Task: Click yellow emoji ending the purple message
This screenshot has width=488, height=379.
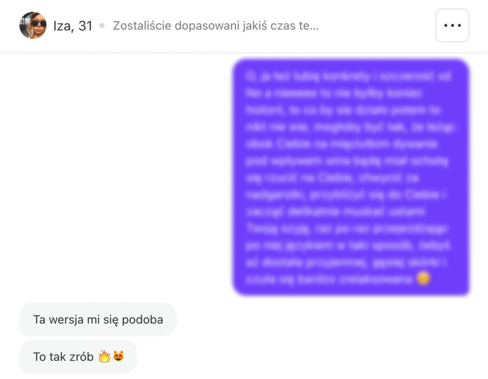Action: [x=423, y=278]
